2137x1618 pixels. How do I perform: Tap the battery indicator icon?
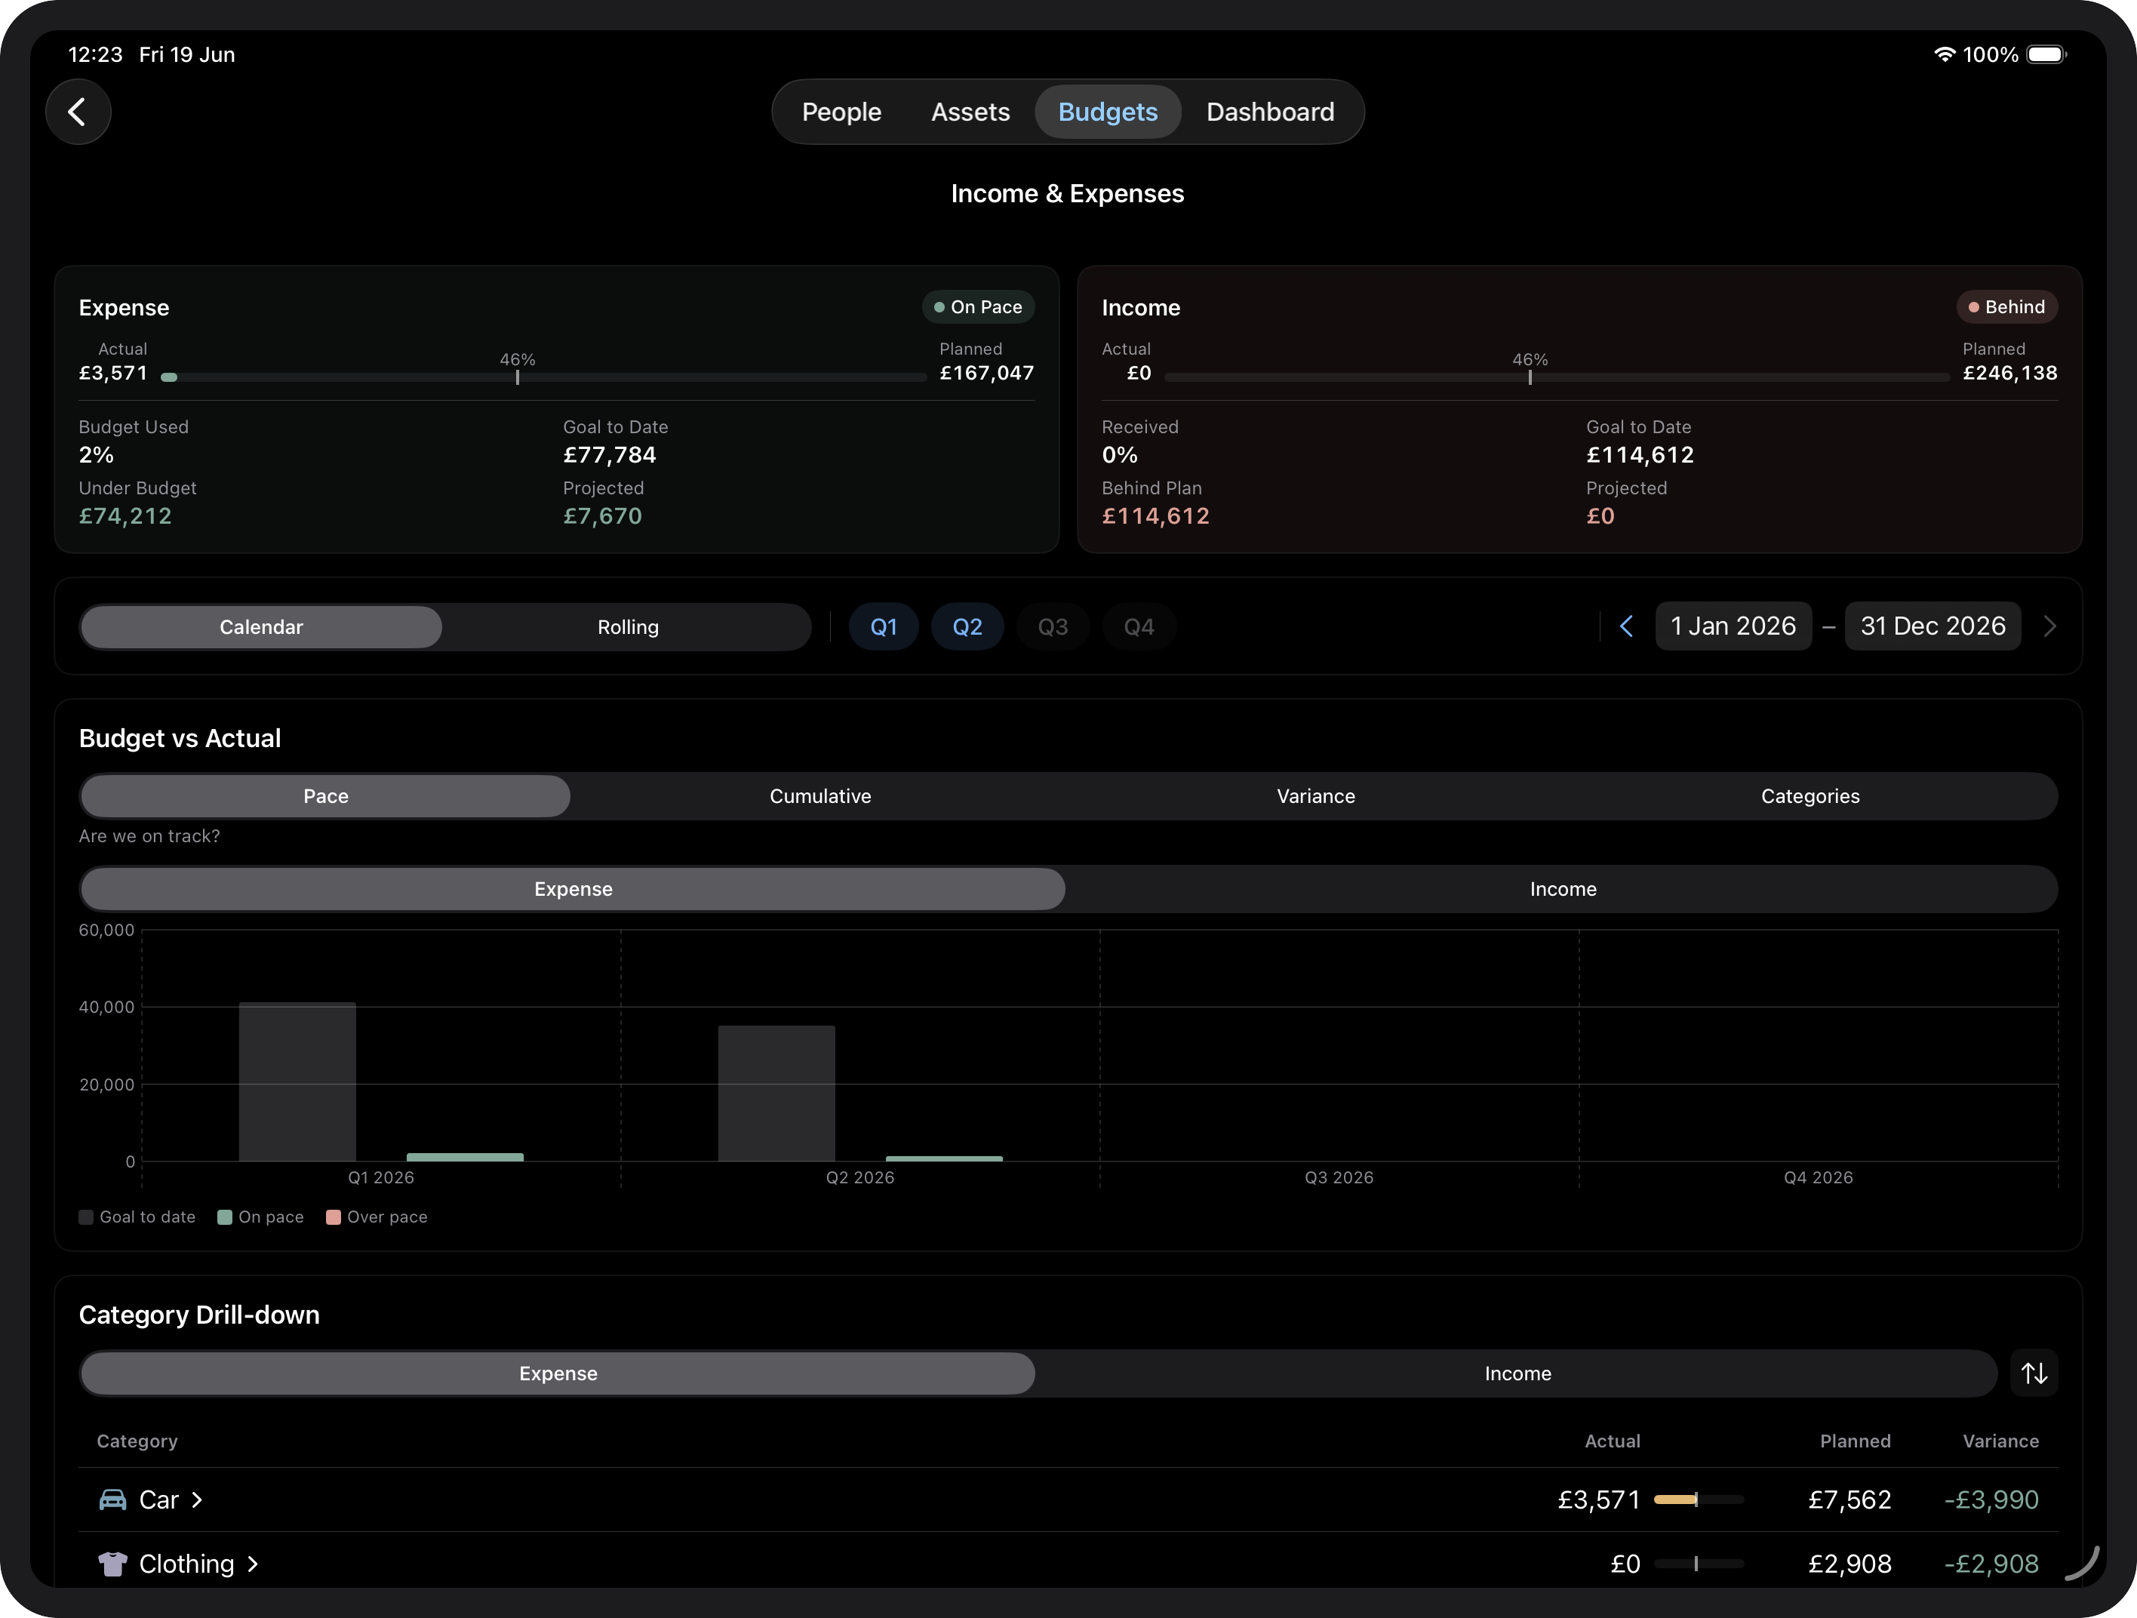[x=2046, y=54]
